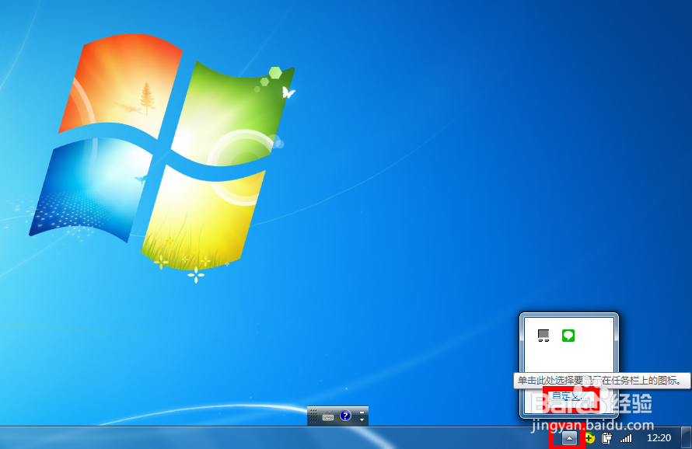Collapse hidden icons with the tray arrow
The image size is (692, 449).
pyautogui.click(x=569, y=438)
